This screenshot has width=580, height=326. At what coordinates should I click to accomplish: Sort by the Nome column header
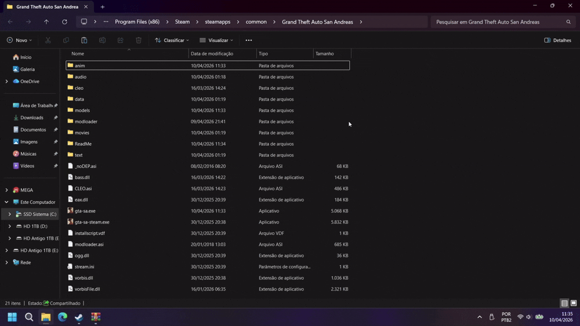point(128,53)
